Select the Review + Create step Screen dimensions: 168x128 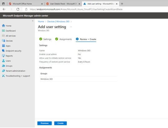86,39
